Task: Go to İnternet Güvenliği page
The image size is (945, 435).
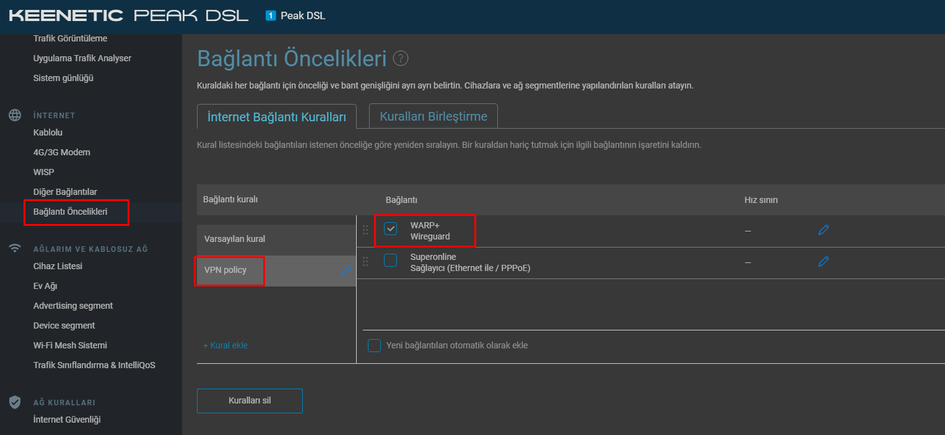Action: point(67,420)
